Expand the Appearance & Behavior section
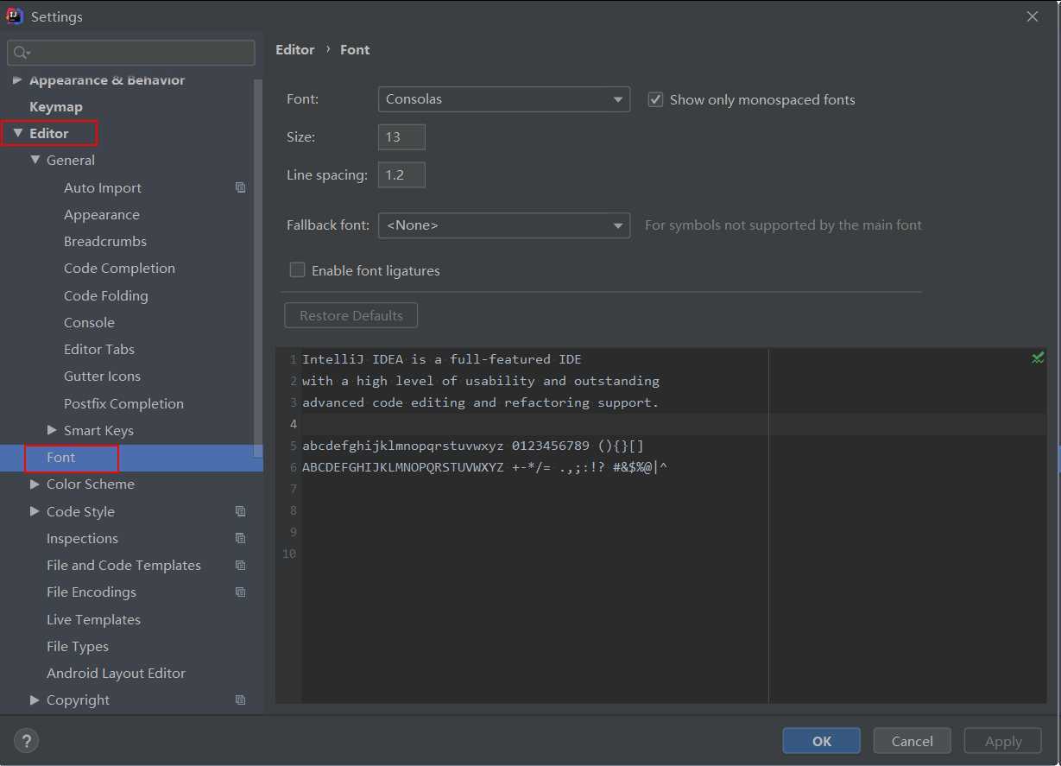Viewport: 1061px width, 766px height. coord(17,79)
